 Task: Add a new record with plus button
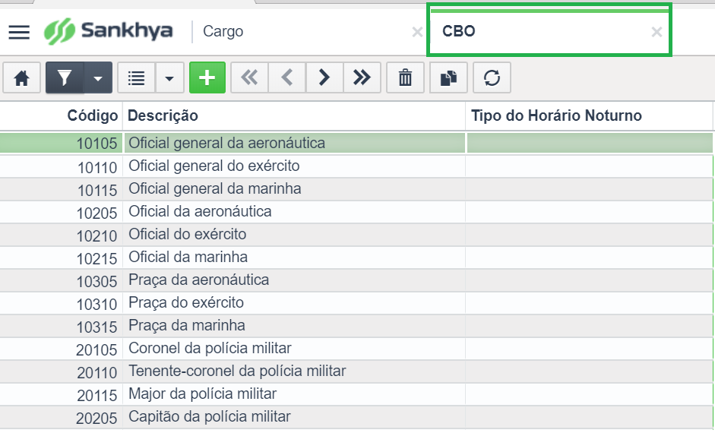(x=207, y=77)
